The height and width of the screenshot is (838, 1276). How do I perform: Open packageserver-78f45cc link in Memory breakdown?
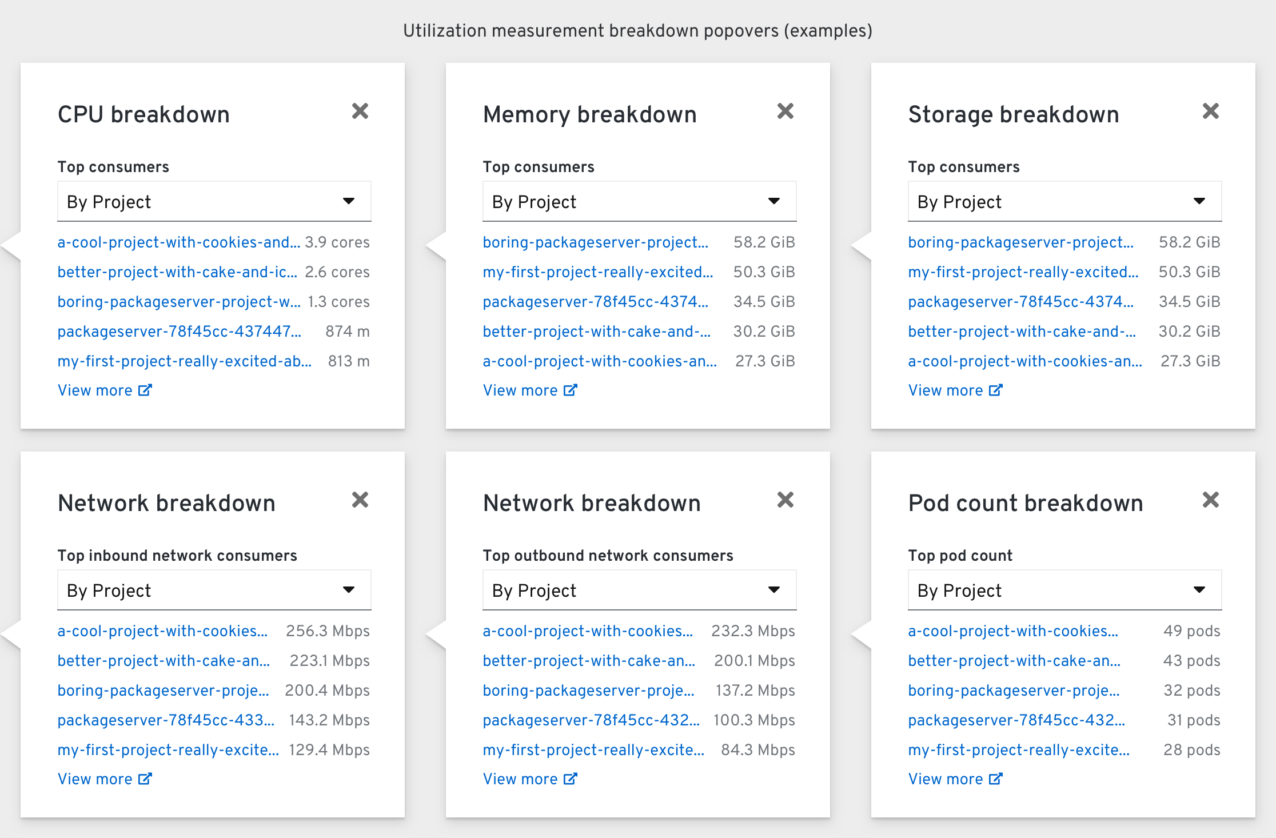click(596, 302)
